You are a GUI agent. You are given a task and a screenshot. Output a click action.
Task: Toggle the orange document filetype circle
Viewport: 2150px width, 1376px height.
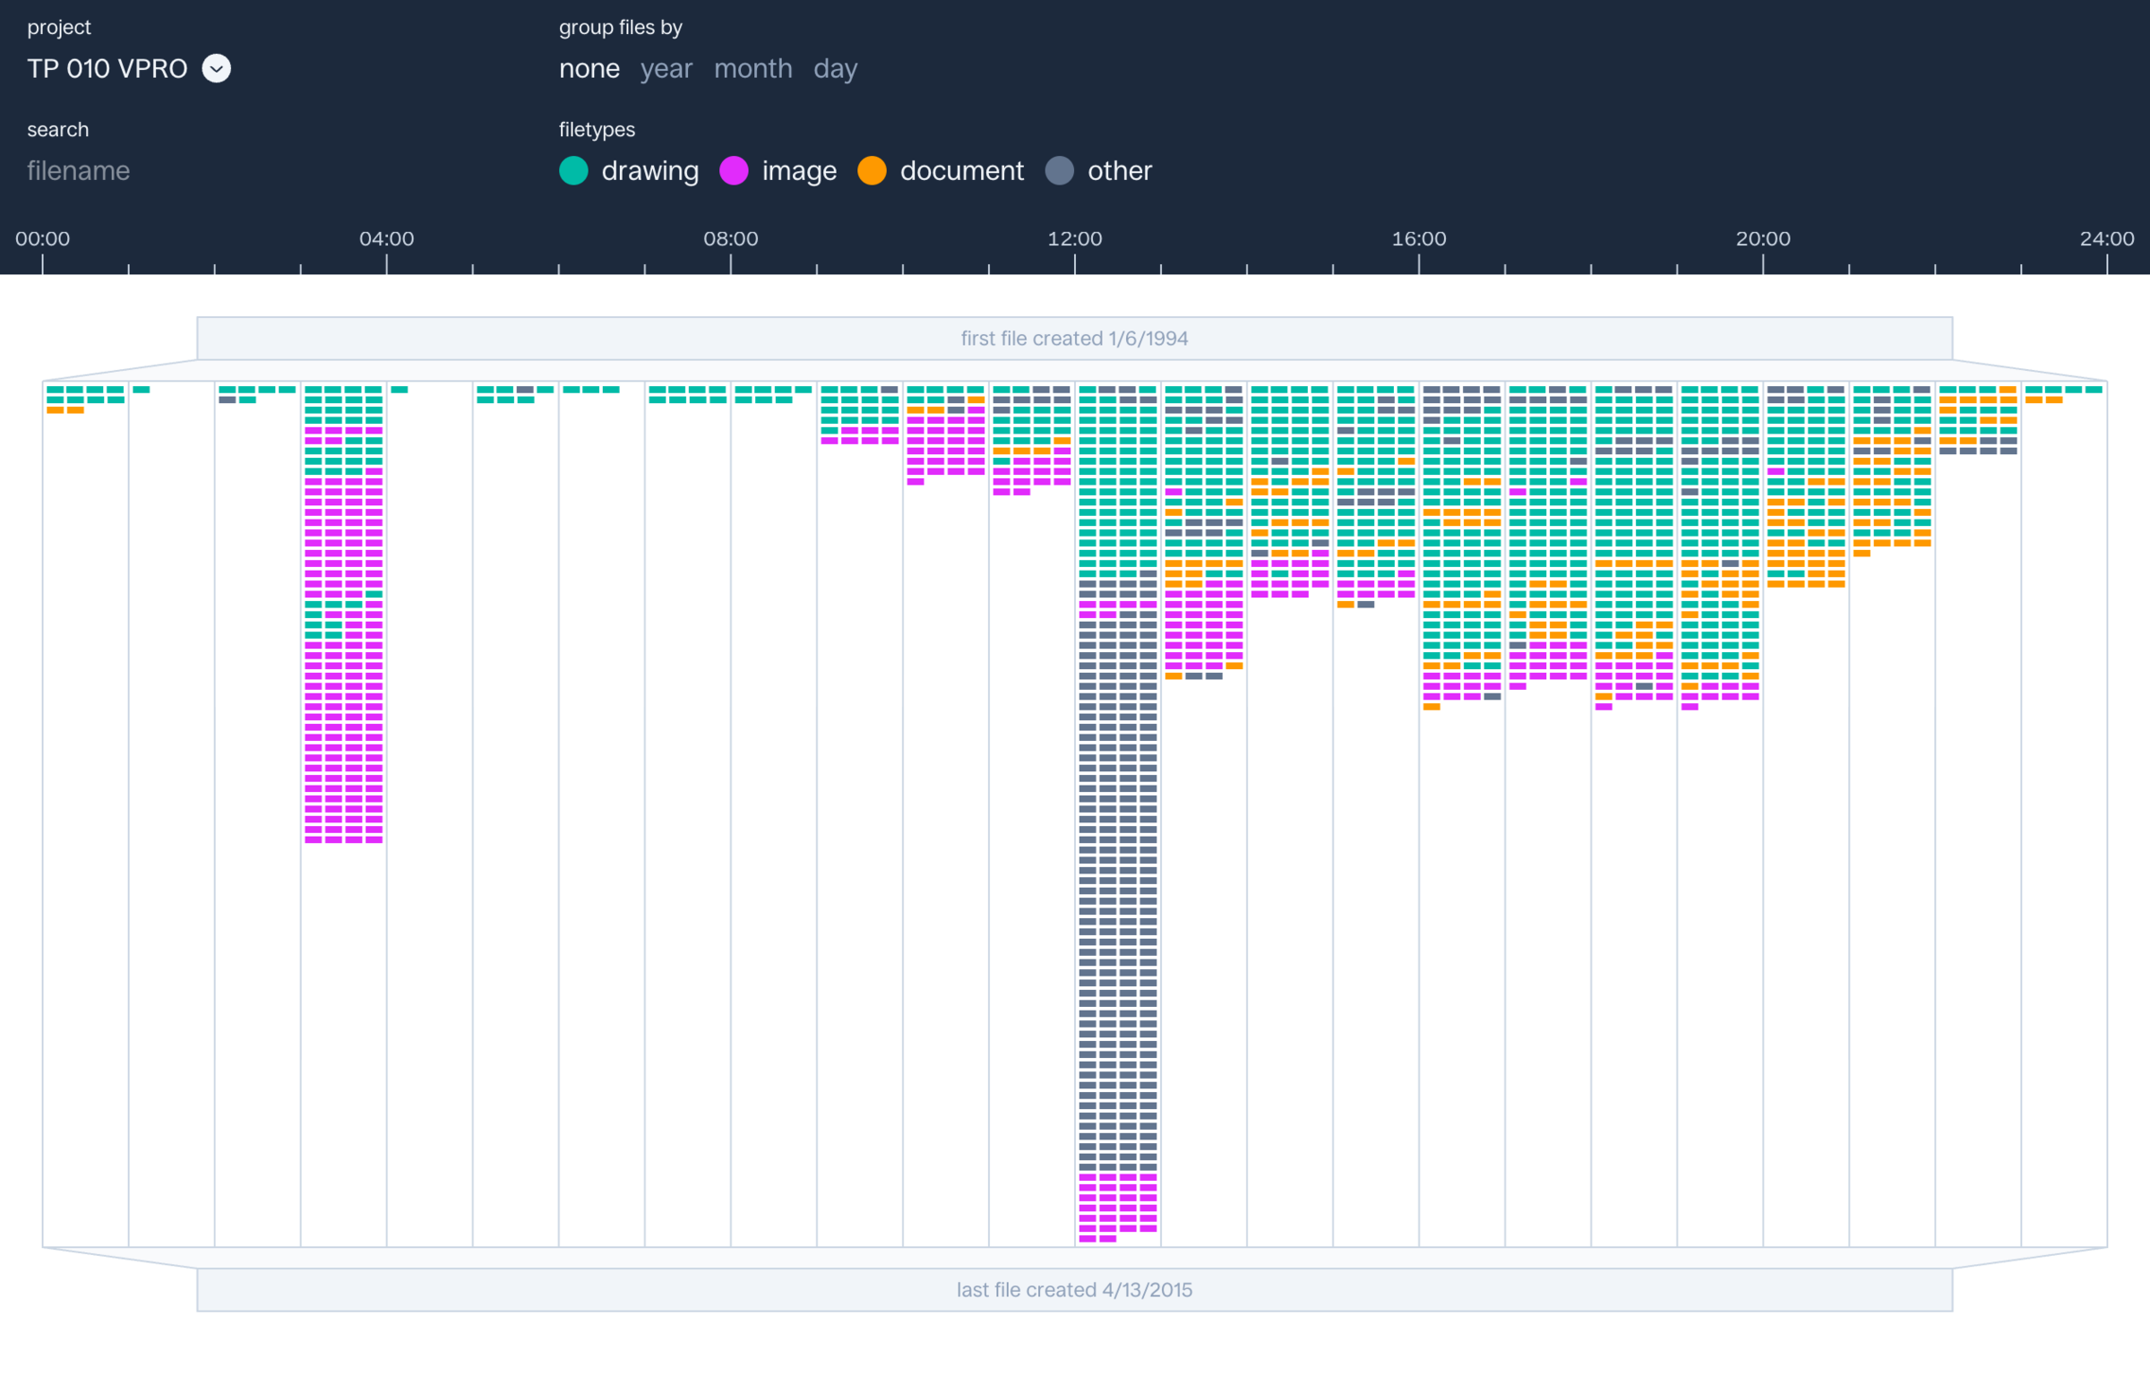872,170
